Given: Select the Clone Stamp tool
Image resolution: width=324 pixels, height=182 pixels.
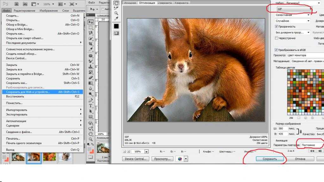Looking at the screenshot, I should (91, 66).
